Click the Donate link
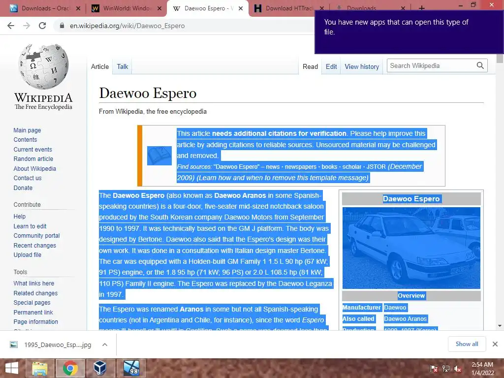 23,188
